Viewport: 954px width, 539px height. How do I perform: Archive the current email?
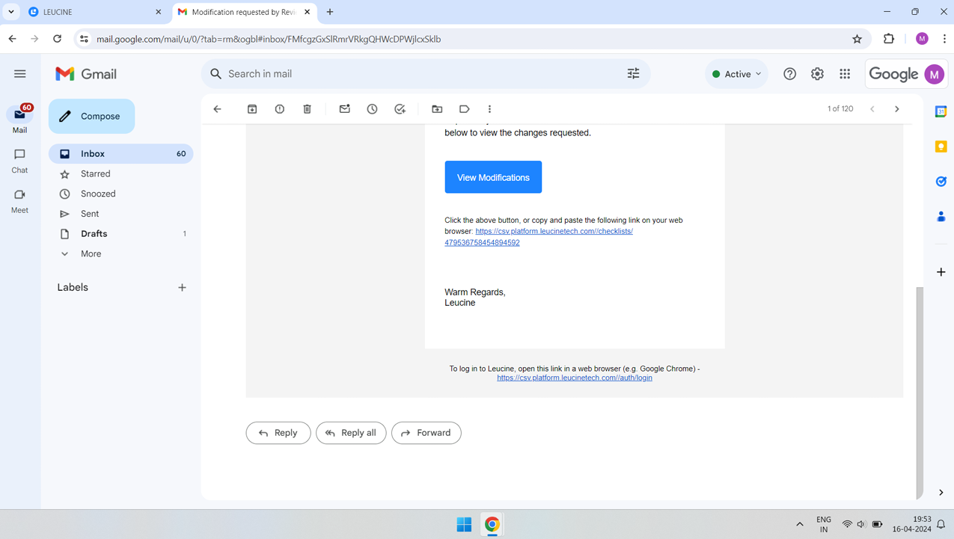click(252, 108)
